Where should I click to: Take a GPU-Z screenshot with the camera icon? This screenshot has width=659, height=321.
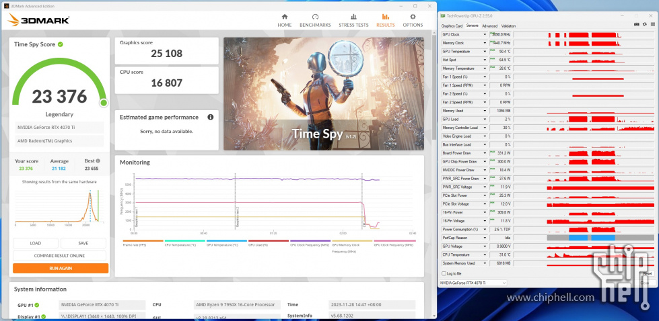tap(637, 24)
